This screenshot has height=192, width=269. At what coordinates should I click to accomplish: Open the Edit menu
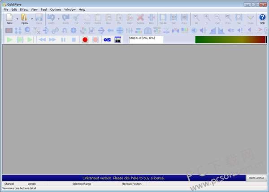(x=14, y=9)
